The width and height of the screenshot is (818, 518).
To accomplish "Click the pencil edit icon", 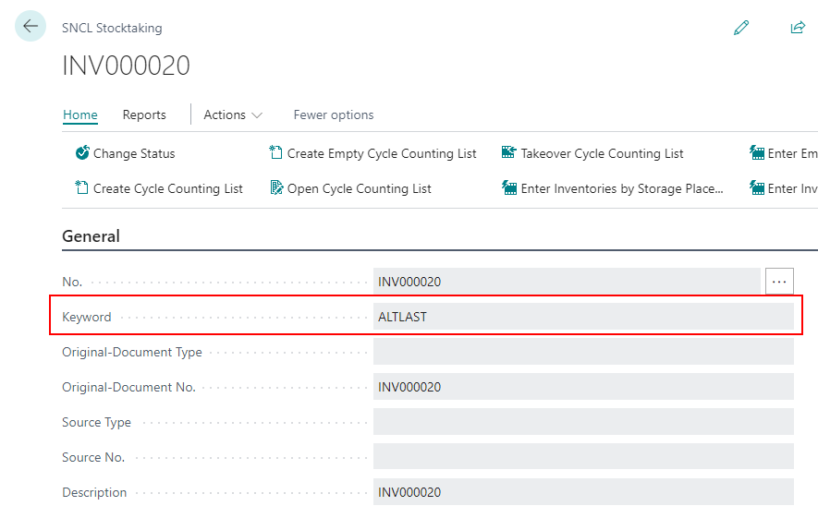I will tap(741, 28).
